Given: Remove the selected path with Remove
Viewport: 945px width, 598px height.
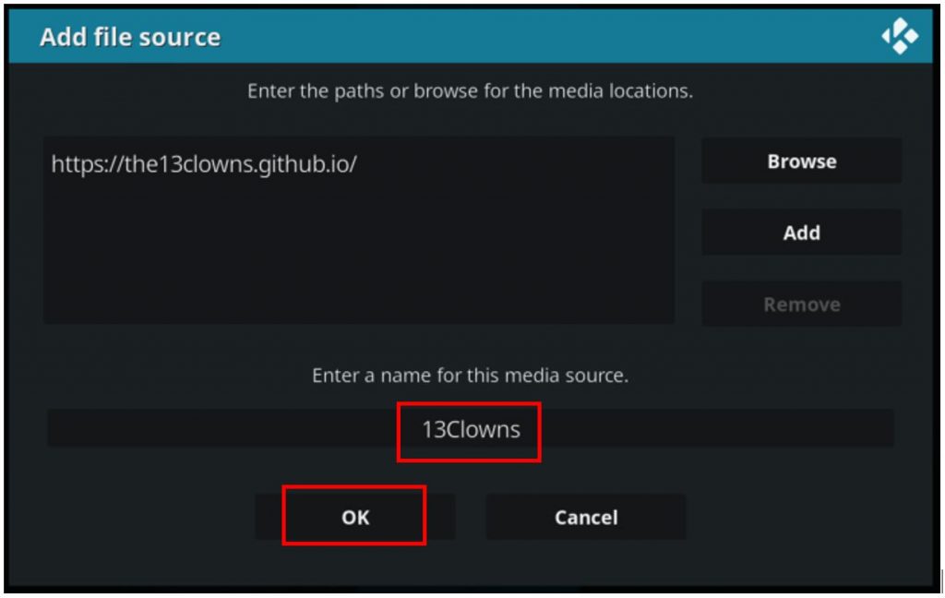Looking at the screenshot, I should point(802,304).
